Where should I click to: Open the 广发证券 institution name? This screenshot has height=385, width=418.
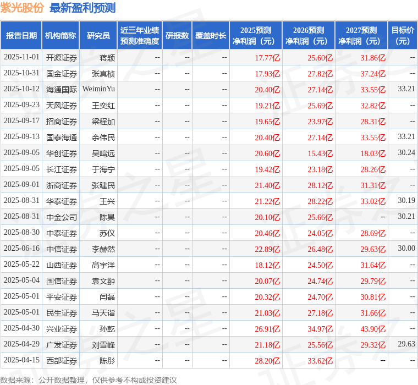61,345
